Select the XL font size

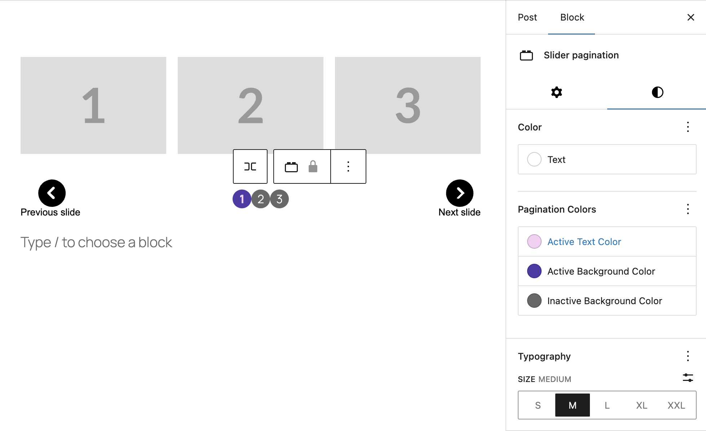coord(641,405)
